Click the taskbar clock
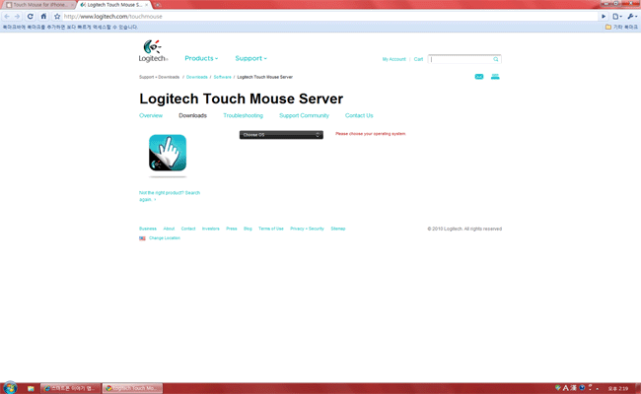The height and width of the screenshot is (394, 641). click(617, 389)
